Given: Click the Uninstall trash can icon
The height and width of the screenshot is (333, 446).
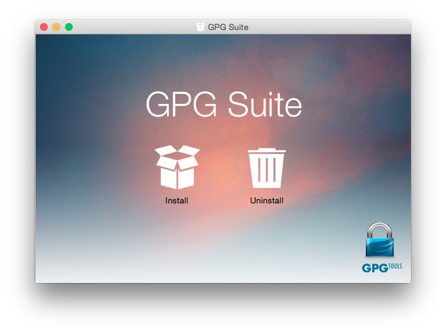Looking at the screenshot, I should (x=266, y=168).
